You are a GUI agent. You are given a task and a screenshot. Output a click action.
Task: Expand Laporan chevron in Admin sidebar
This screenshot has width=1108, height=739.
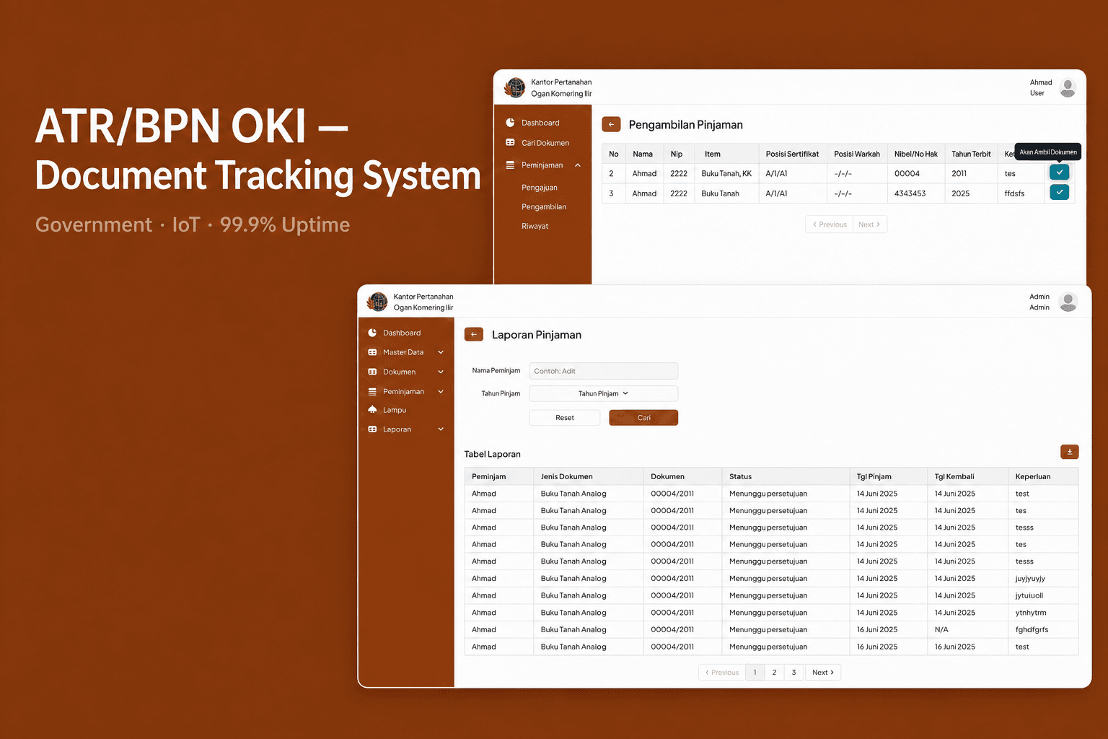coord(441,429)
